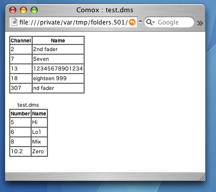Screen dimensions: 216x192
Task: Click the cell '12345678901234'
Action: (58, 69)
